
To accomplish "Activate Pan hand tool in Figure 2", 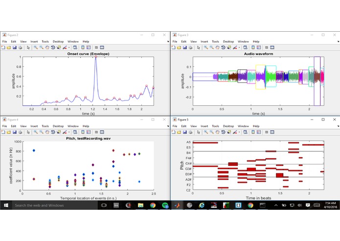I will (47, 47).
